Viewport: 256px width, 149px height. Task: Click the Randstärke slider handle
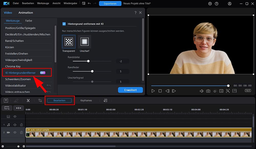pyautogui.click(x=88, y=61)
